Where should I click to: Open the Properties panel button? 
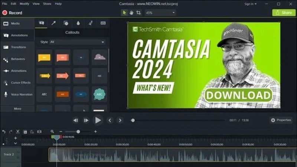(281, 120)
